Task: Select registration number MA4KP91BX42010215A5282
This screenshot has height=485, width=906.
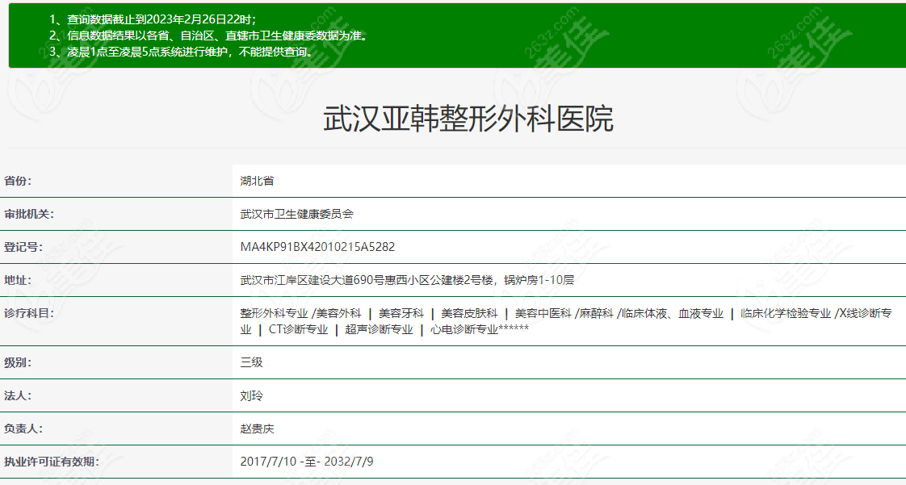Action: [317, 247]
